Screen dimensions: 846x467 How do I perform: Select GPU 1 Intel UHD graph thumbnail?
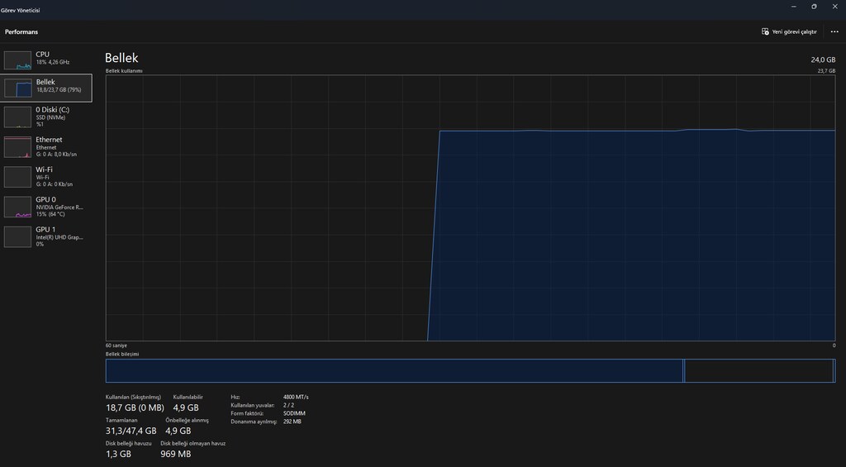pos(18,236)
